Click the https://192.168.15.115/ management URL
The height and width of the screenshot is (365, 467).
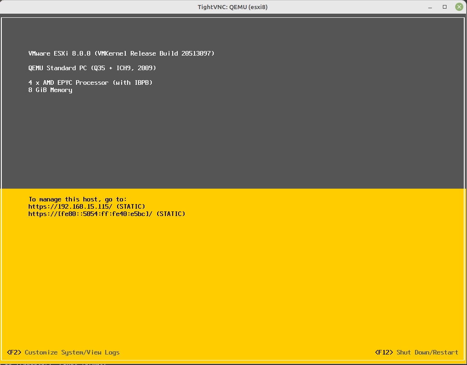70,206
